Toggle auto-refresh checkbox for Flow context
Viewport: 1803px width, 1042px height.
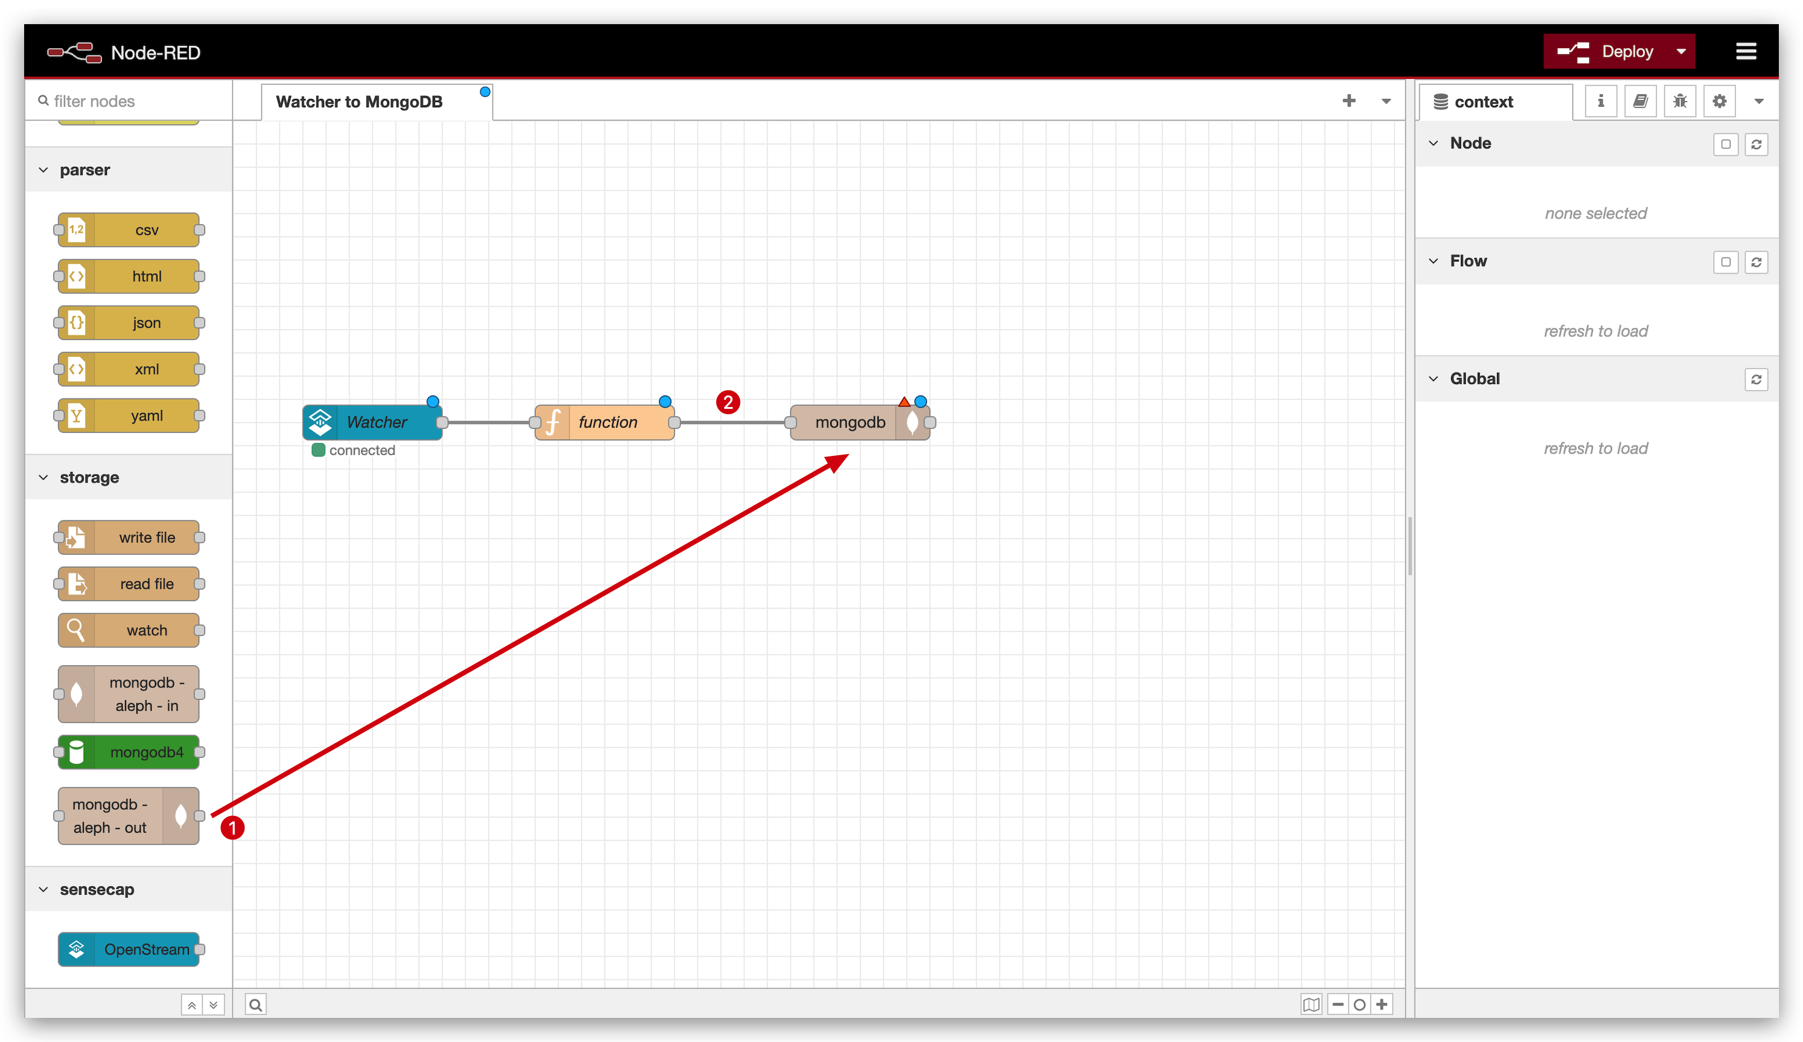(1726, 262)
